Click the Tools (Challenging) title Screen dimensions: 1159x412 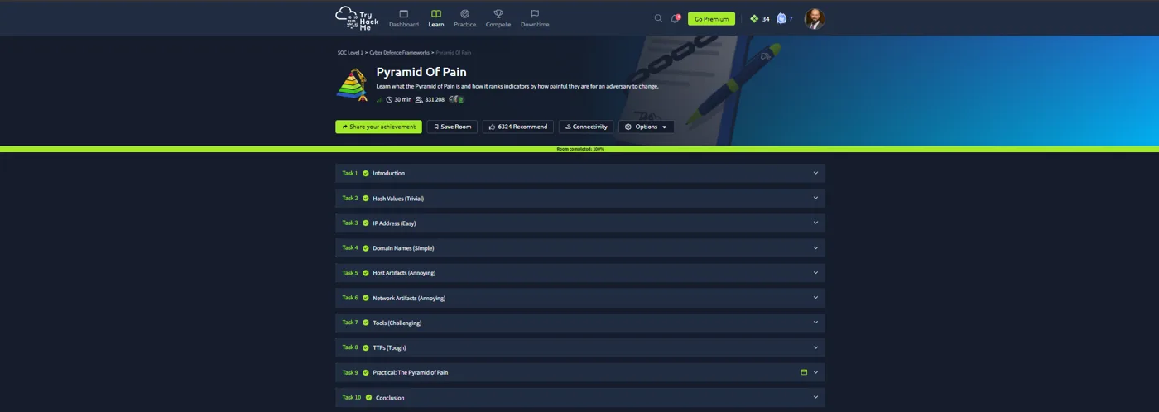tap(397, 323)
